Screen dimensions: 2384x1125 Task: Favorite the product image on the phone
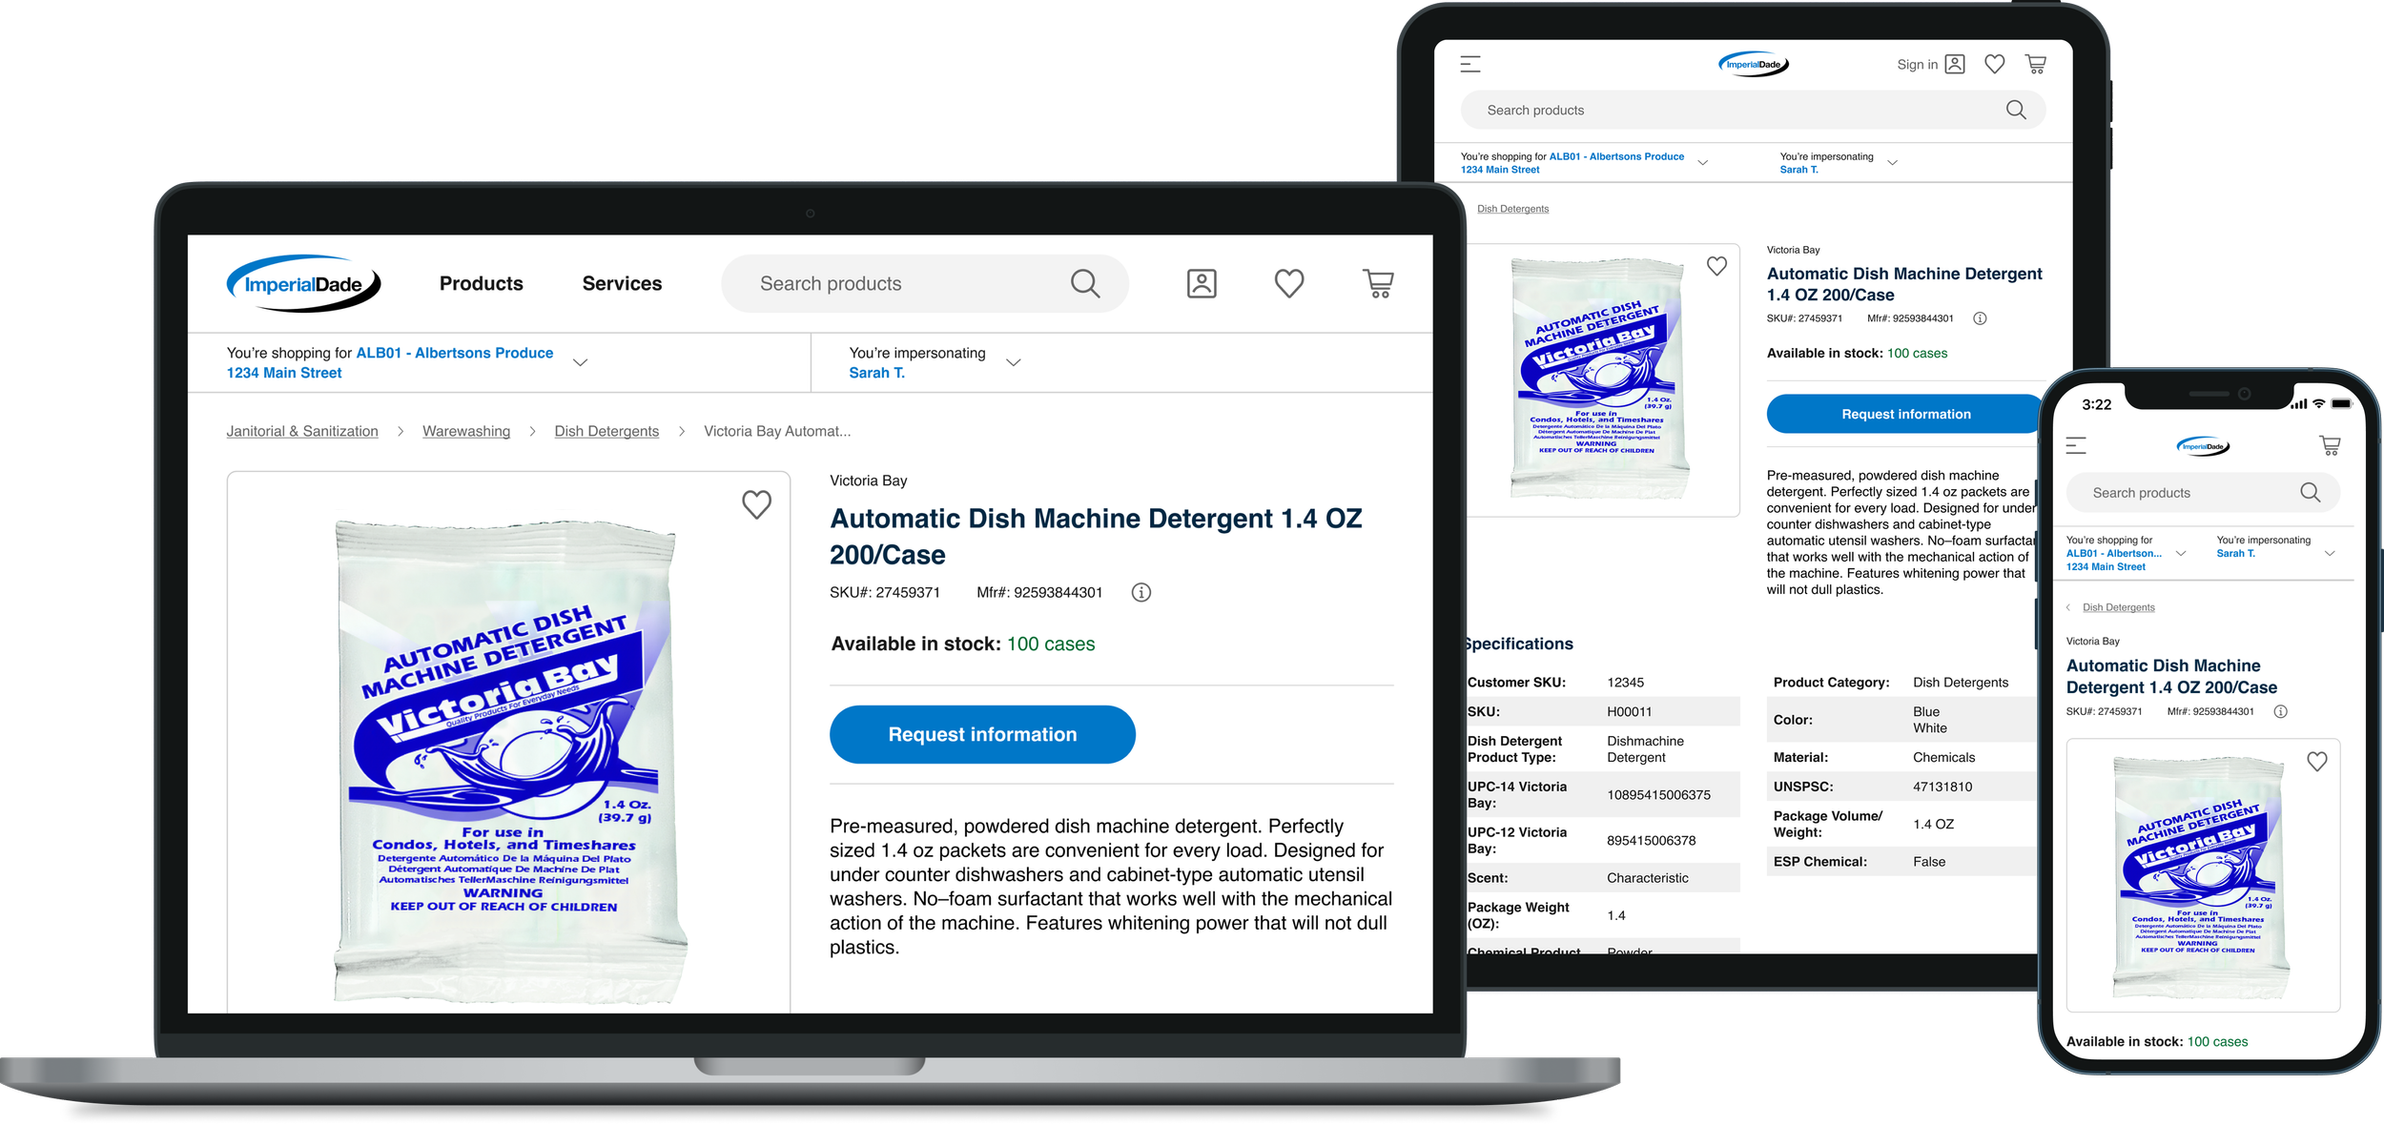pyautogui.click(x=2316, y=761)
